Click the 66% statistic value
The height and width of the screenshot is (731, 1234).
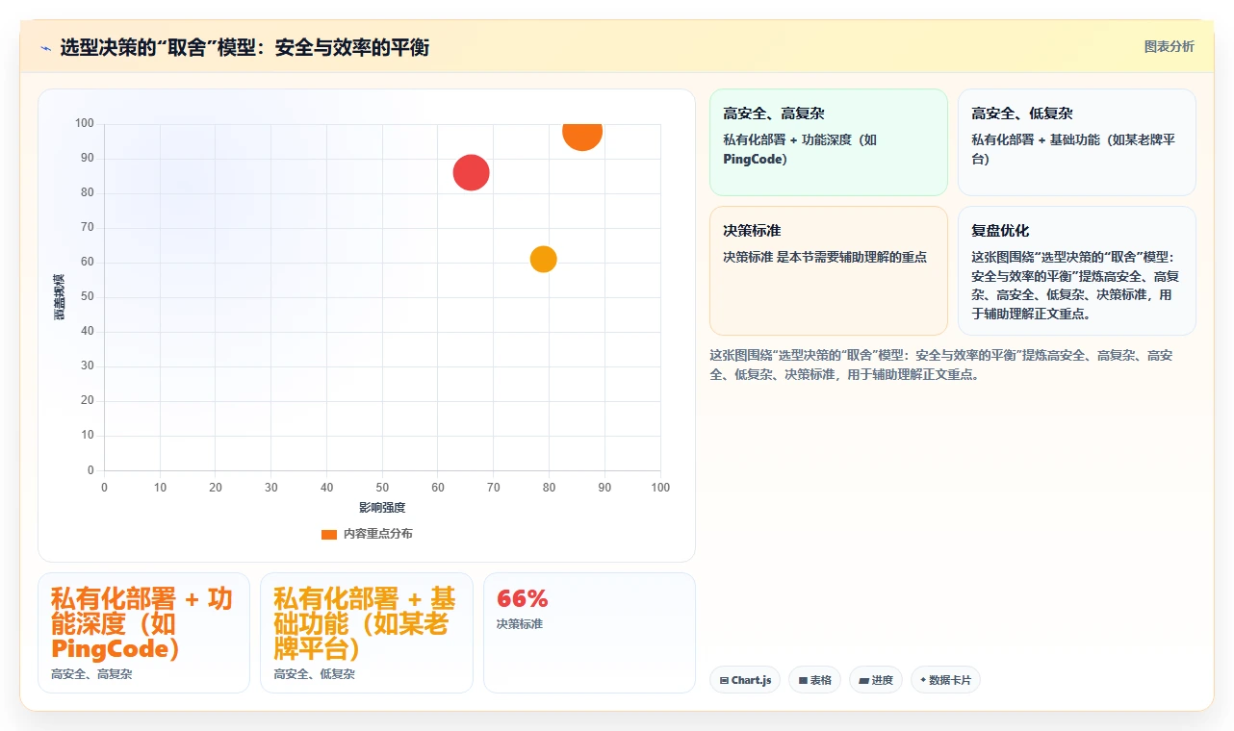click(522, 598)
